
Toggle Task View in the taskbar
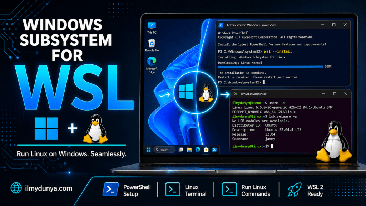(180, 149)
